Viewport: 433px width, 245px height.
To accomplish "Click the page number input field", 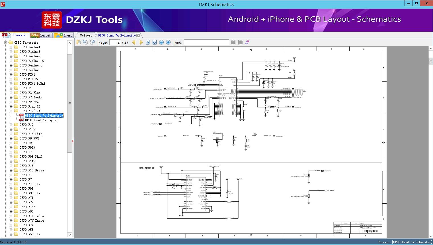I will click(115, 42).
